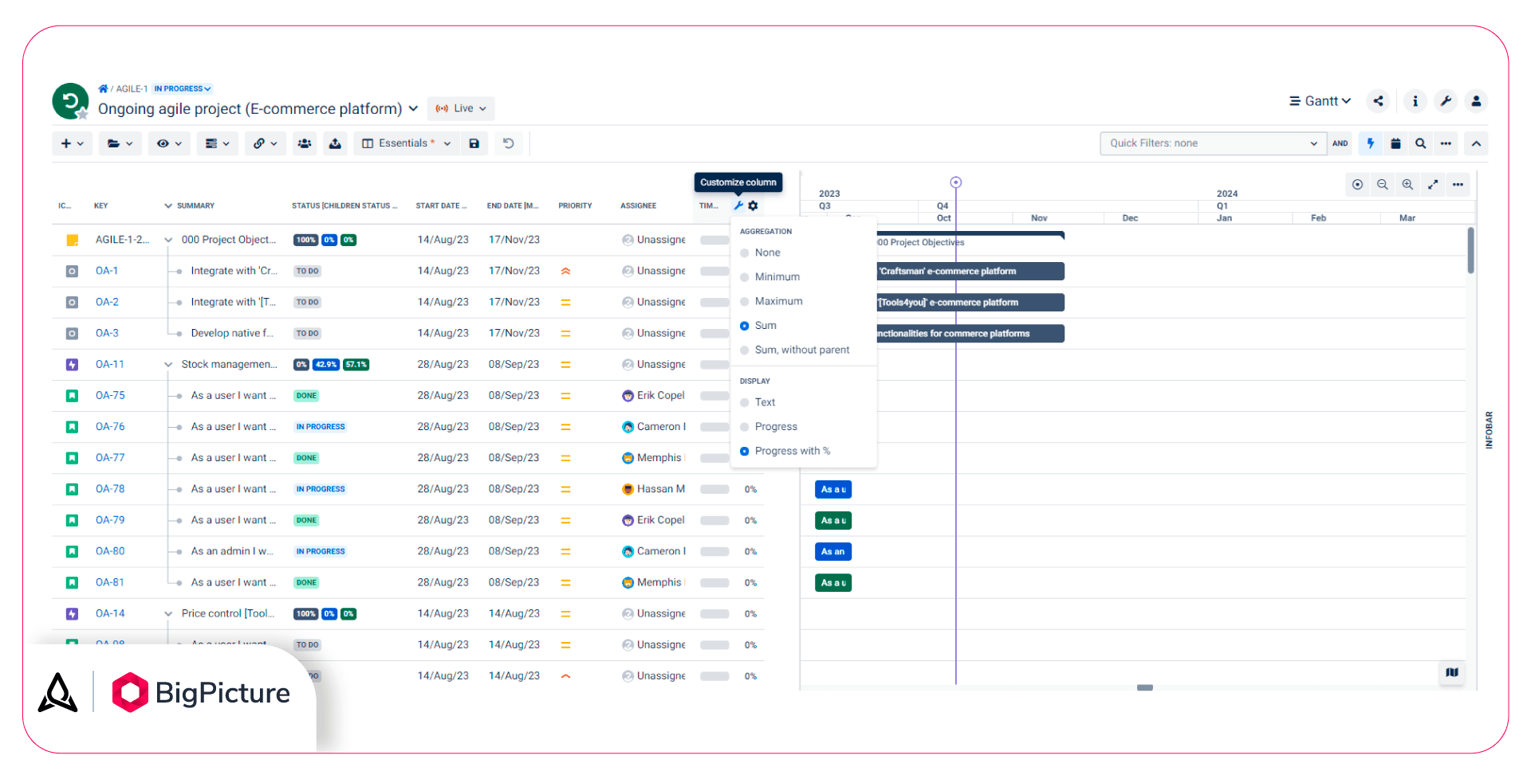Collapse the Price control row
1531x779 pixels.
[x=168, y=614]
